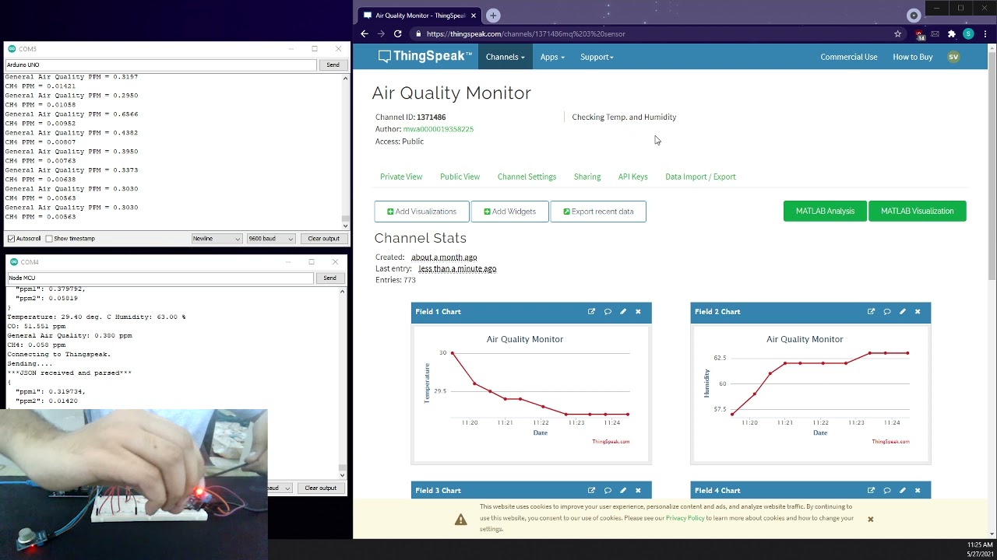Open the Sharing tab
The image size is (997, 560).
click(x=587, y=177)
